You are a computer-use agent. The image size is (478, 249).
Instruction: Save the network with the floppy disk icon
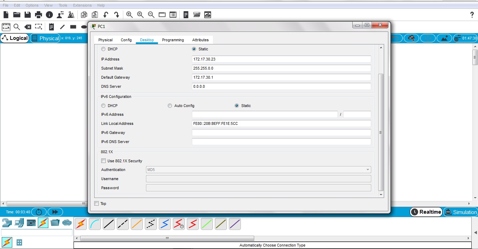(x=28, y=15)
